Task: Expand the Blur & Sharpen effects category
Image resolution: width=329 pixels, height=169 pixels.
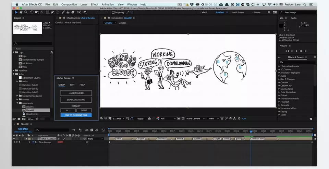Action: [279, 79]
